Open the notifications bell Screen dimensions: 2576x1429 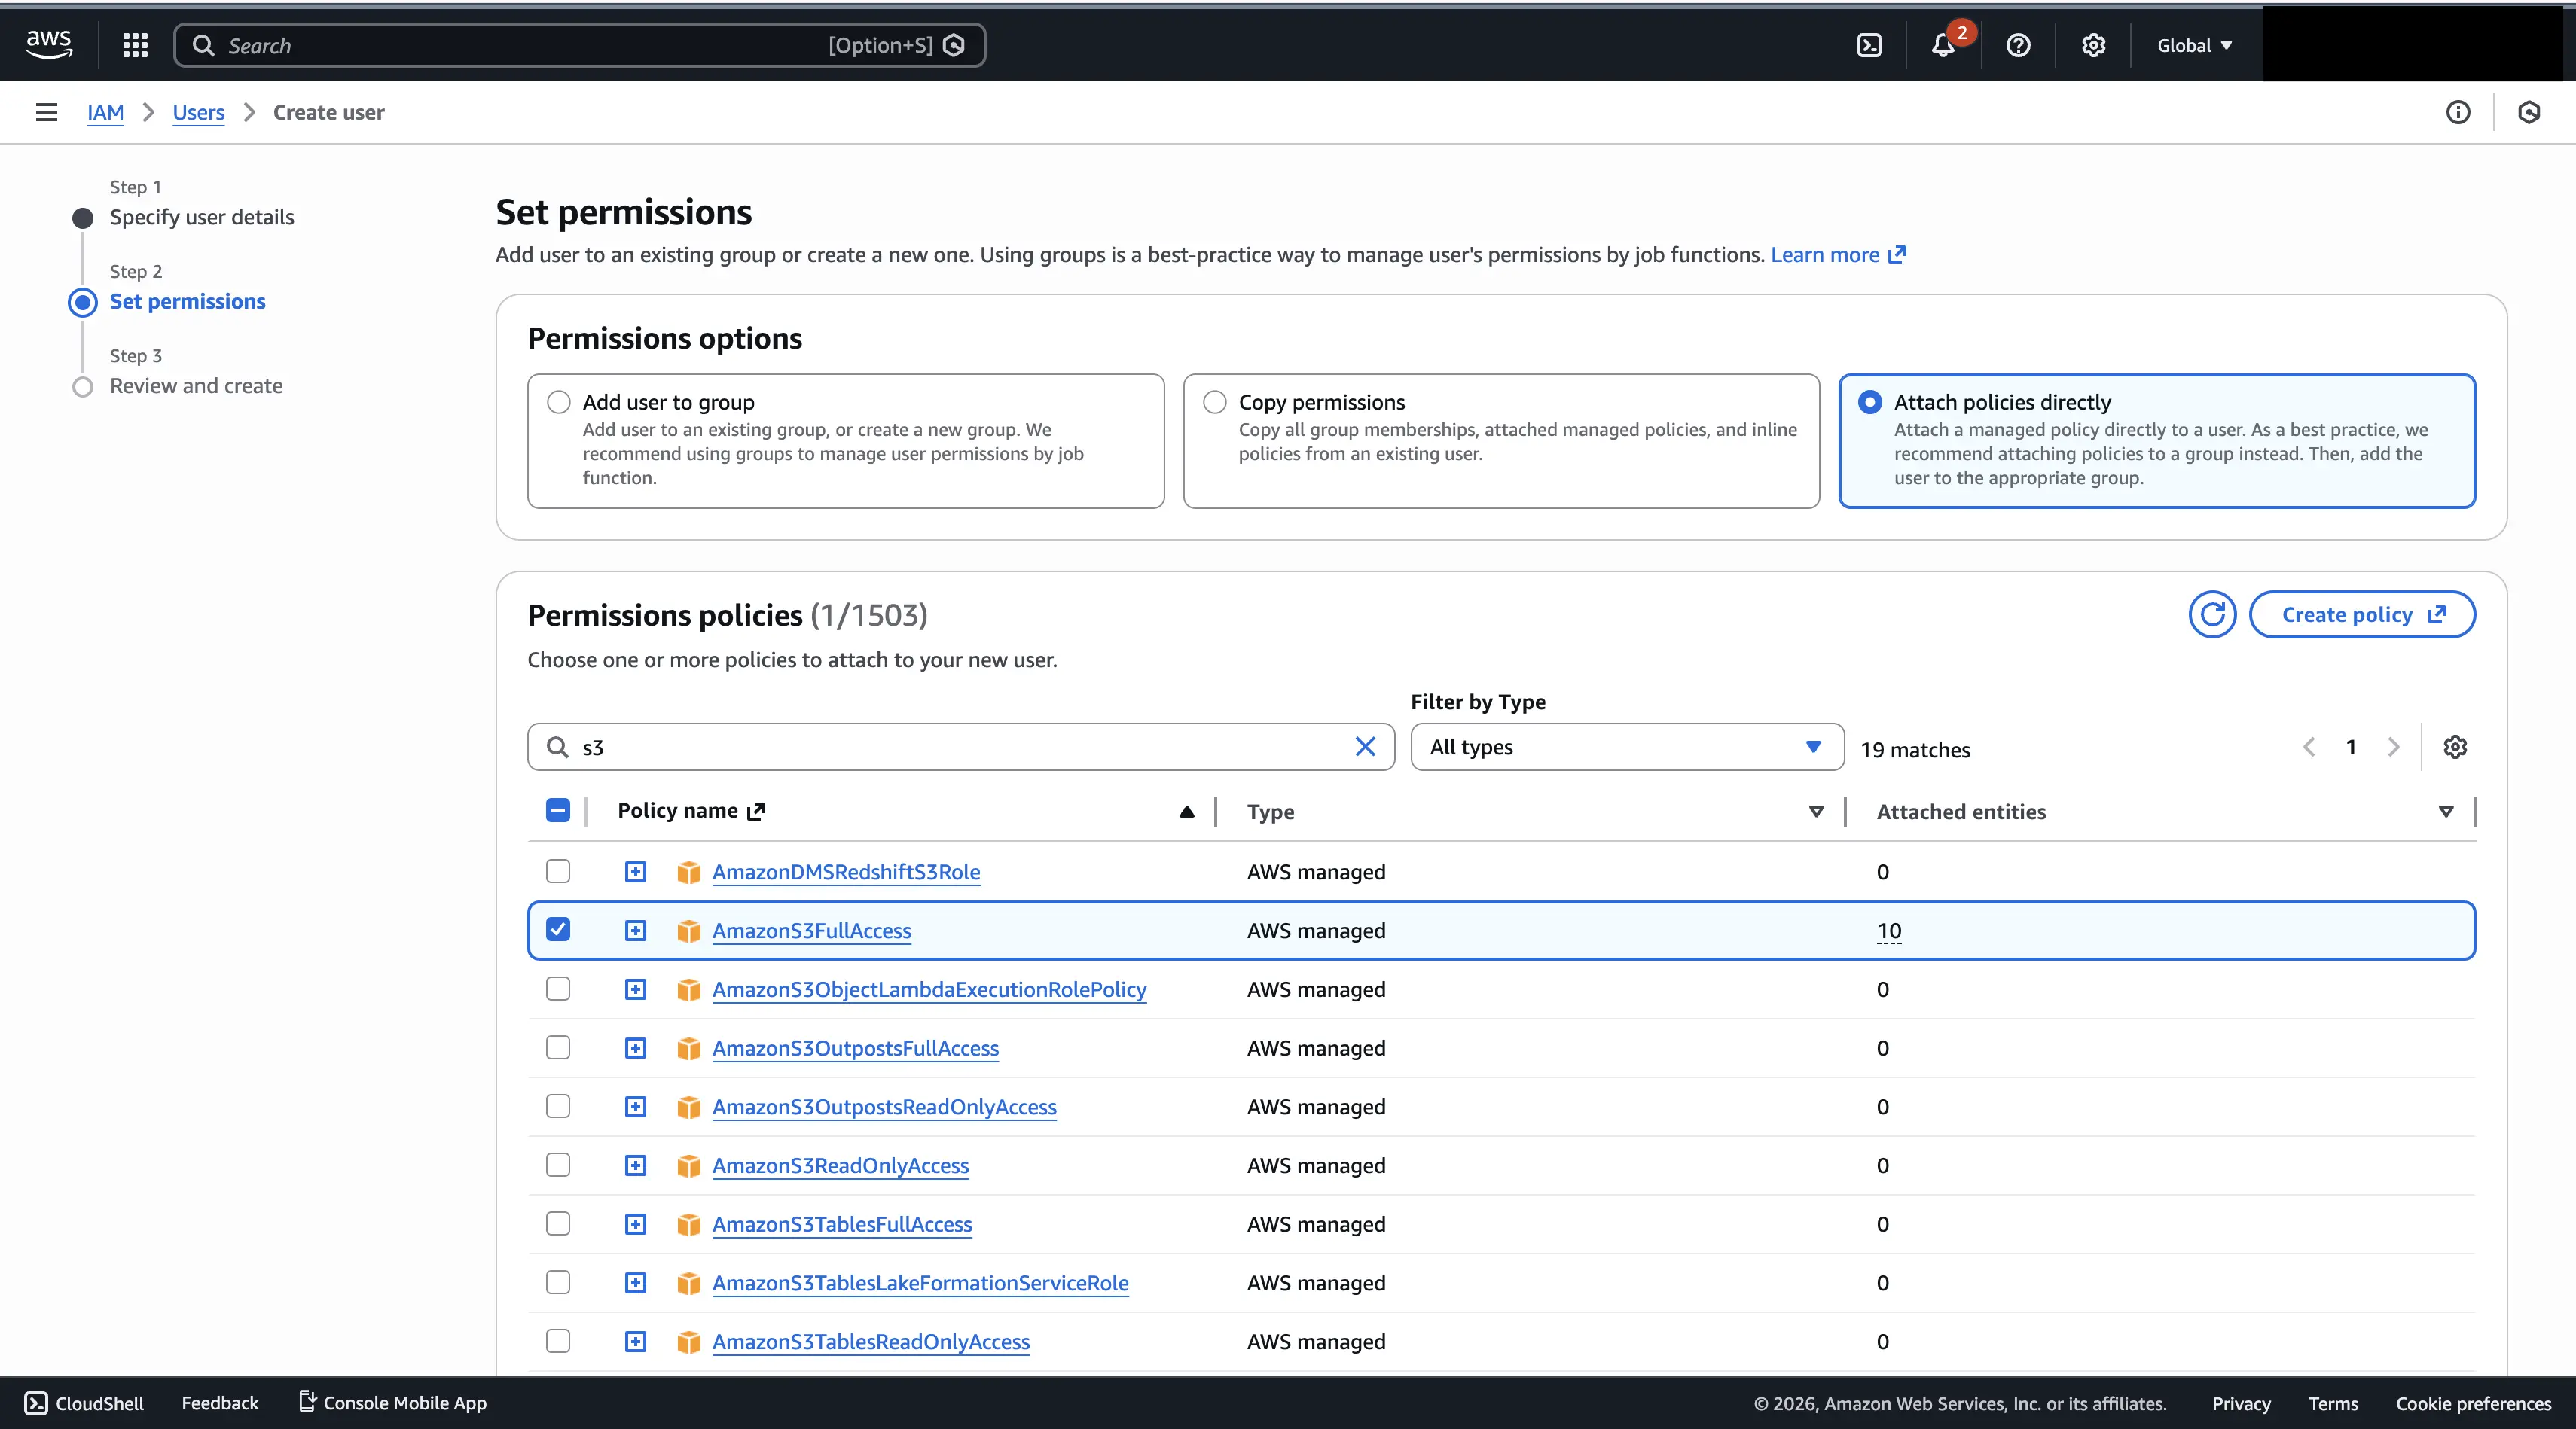point(1942,45)
